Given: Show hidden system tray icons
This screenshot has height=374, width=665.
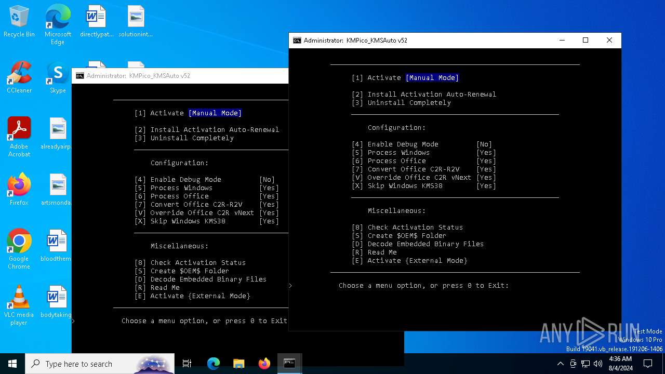Looking at the screenshot, I should point(560,364).
